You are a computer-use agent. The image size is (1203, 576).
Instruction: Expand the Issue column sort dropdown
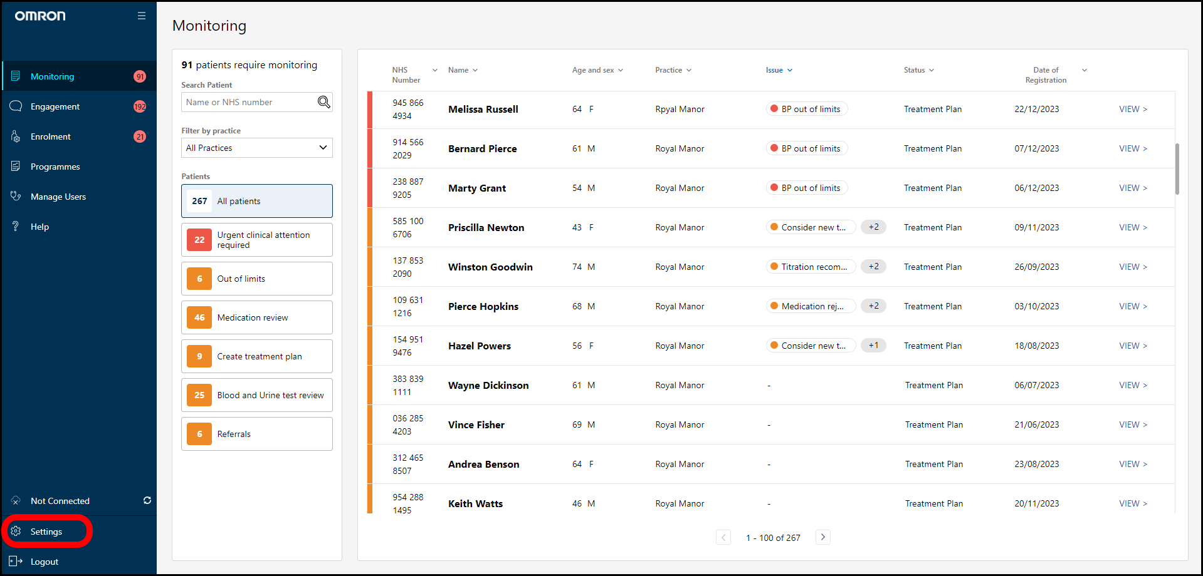pos(790,70)
